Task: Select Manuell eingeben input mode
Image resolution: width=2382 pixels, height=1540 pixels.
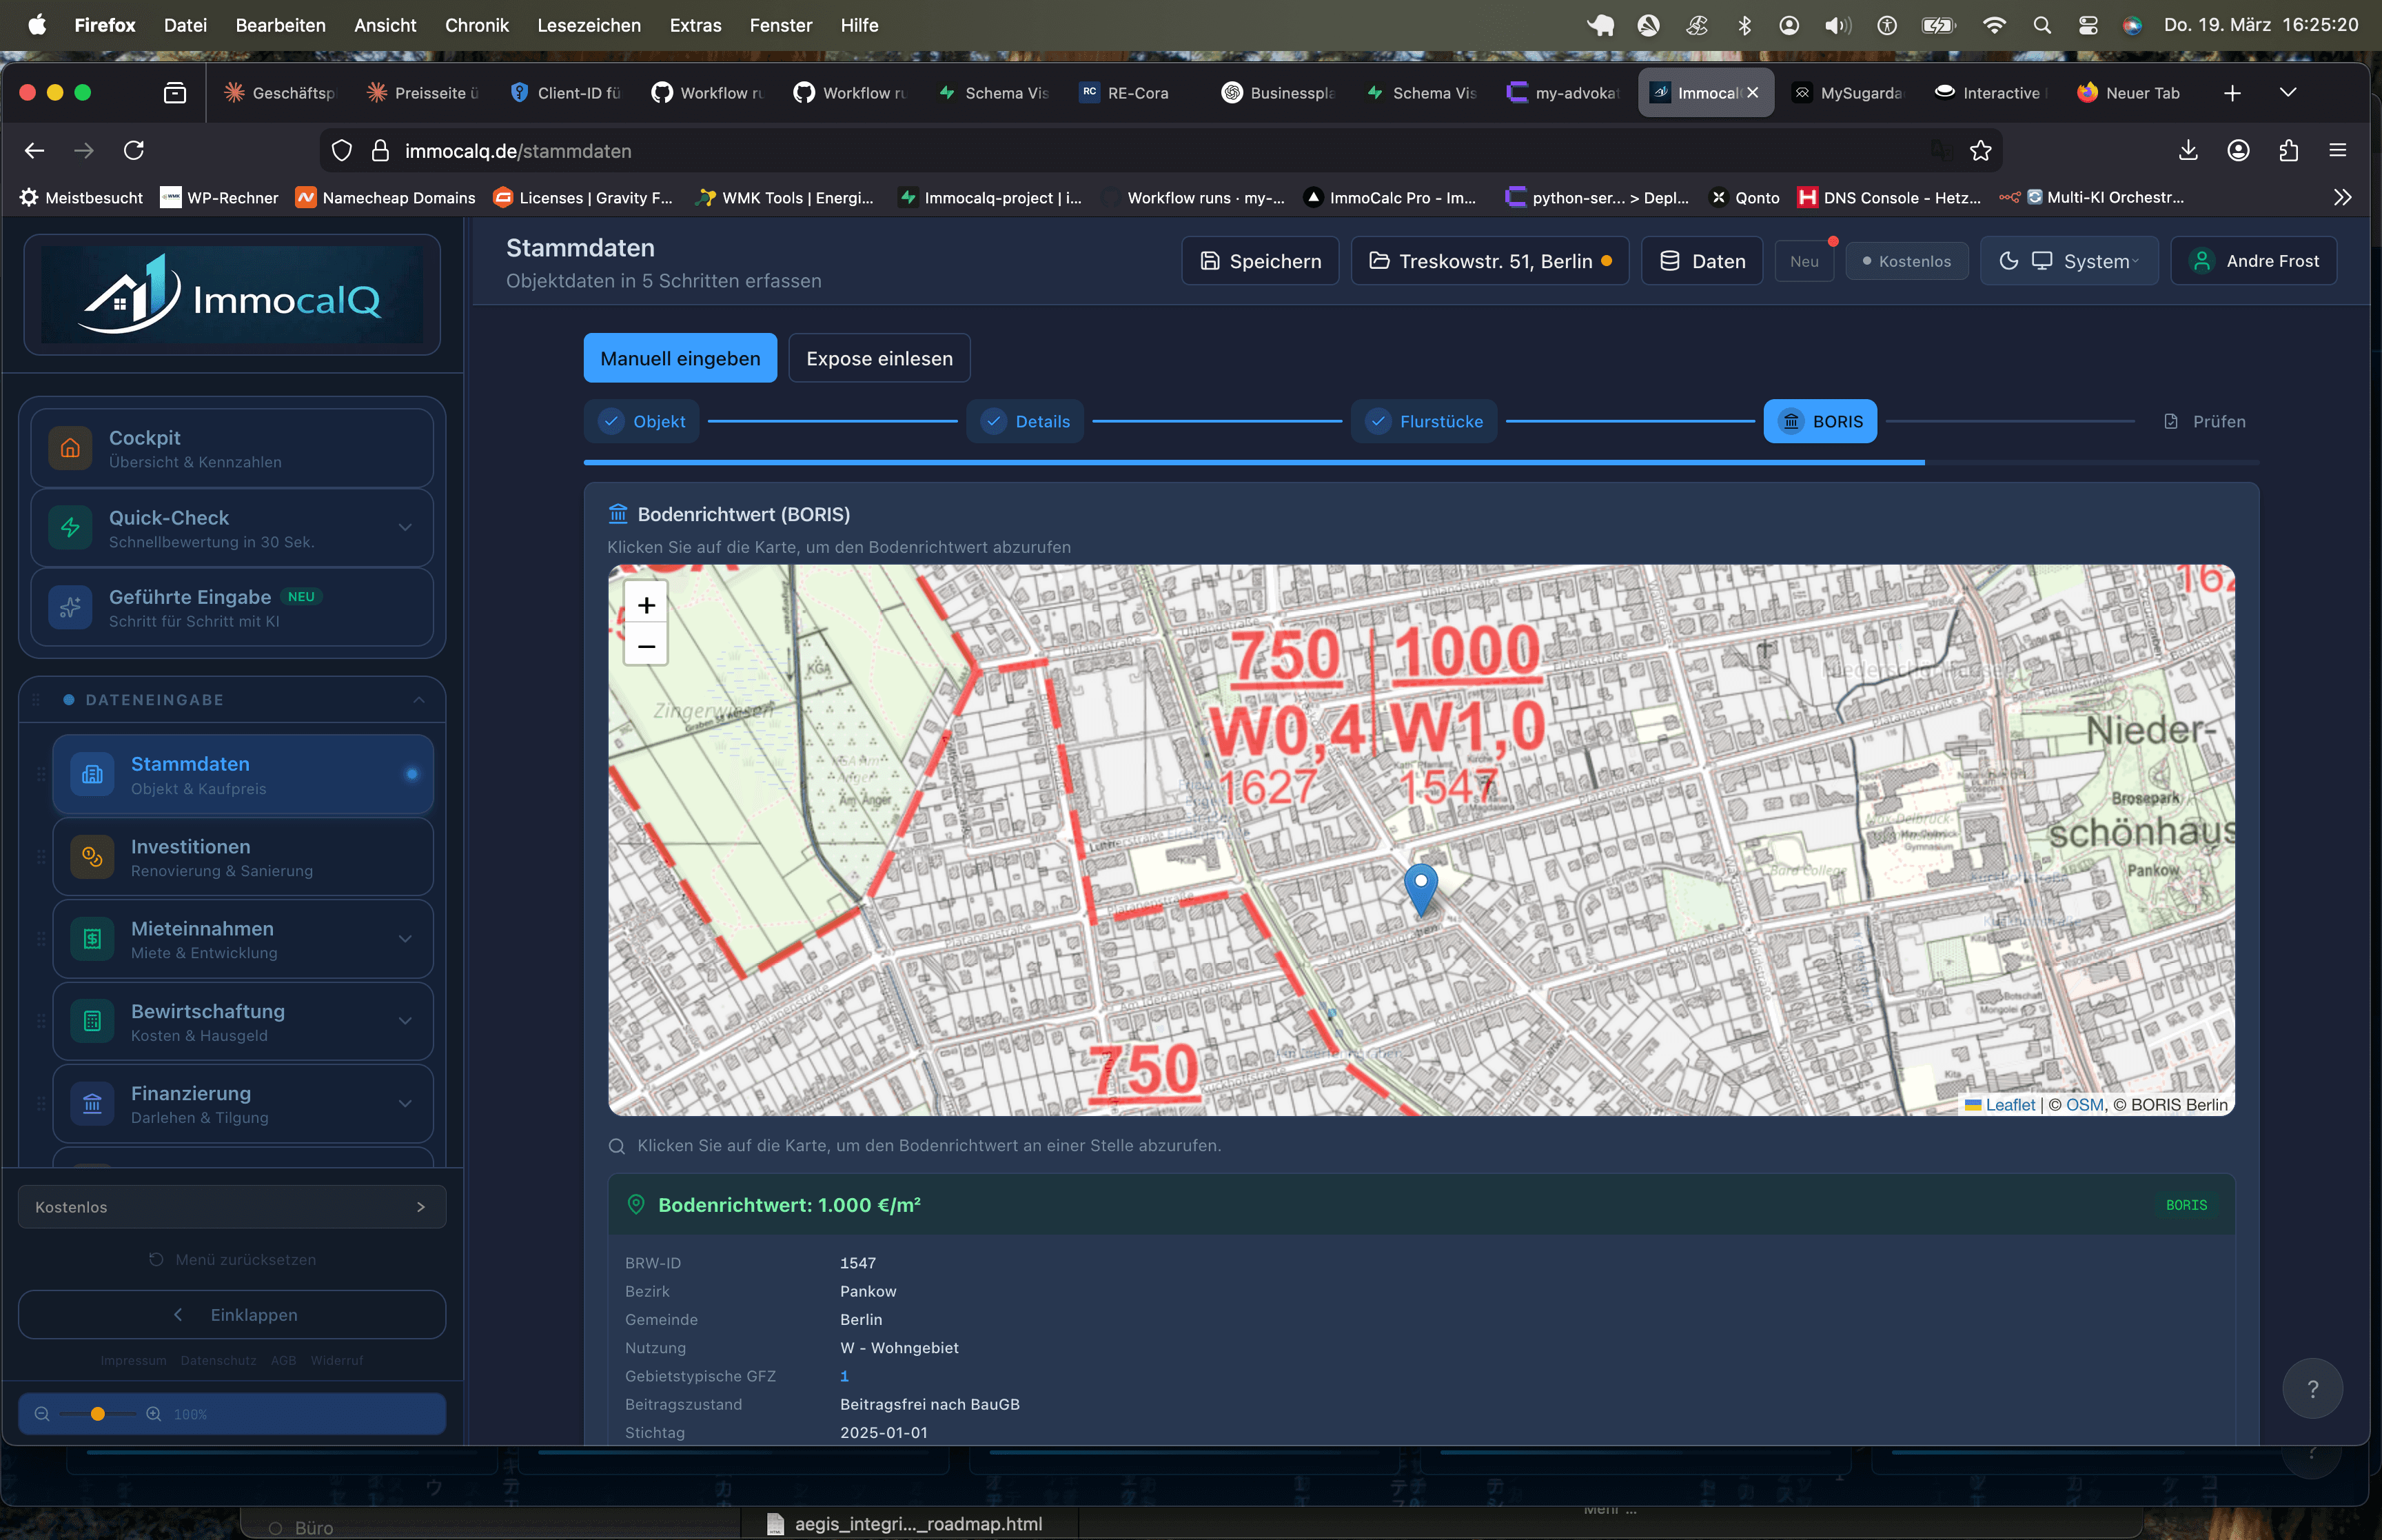Action: [x=680, y=358]
